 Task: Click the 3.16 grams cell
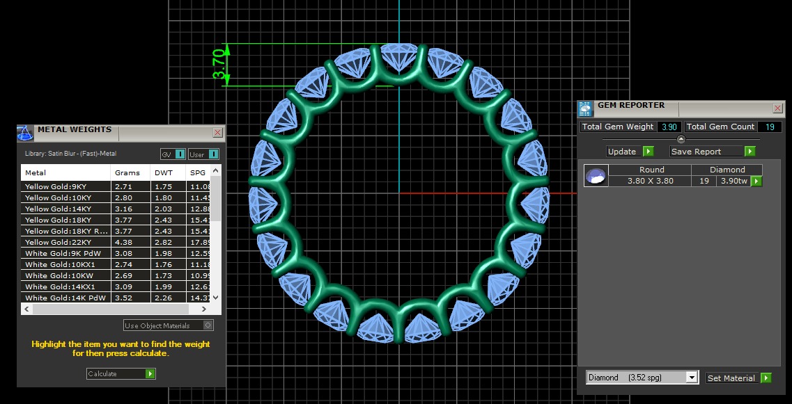coord(130,209)
